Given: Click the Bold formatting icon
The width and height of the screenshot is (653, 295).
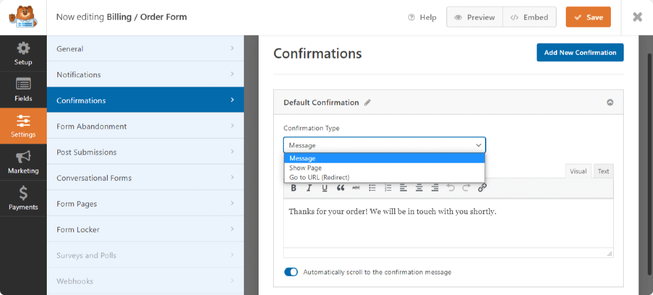Looking at the screenshot, I should (x=294, y=188).
